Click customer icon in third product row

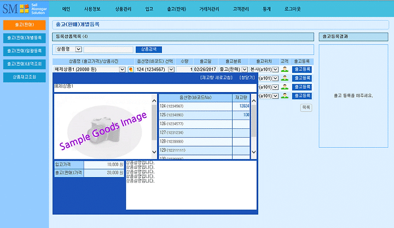285,87
